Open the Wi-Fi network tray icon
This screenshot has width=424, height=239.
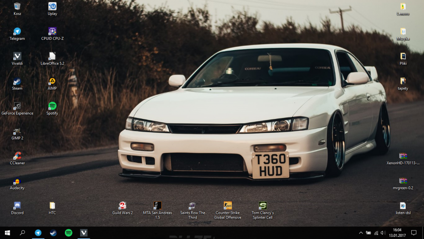pos(376,233)
